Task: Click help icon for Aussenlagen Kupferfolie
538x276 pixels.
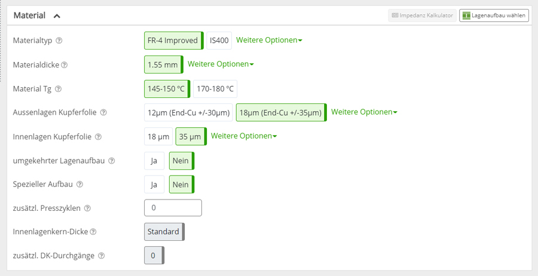Action: click(x=103, y=112)
